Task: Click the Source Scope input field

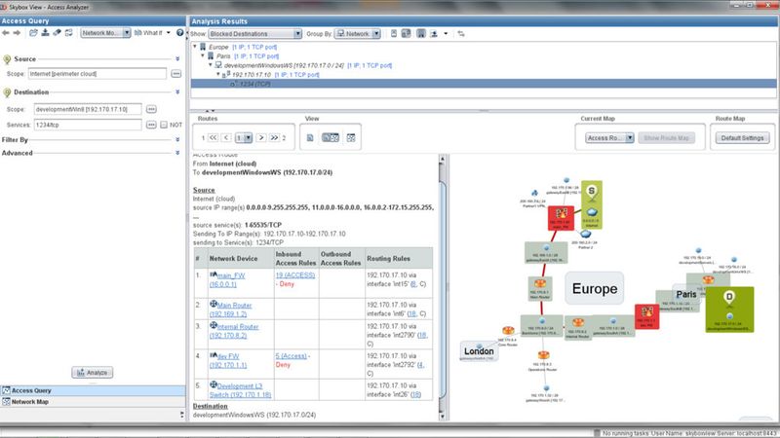Action: pos(97,74)
